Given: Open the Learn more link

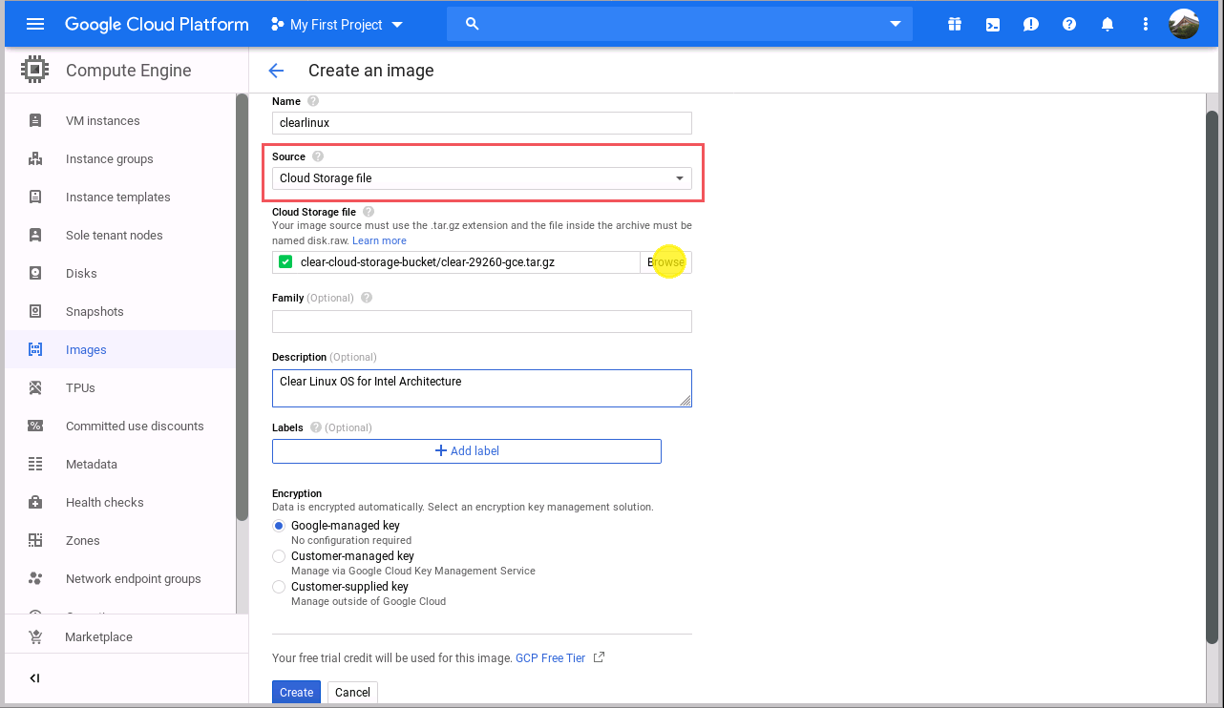Looking at the screenshot, I should 379,241.
